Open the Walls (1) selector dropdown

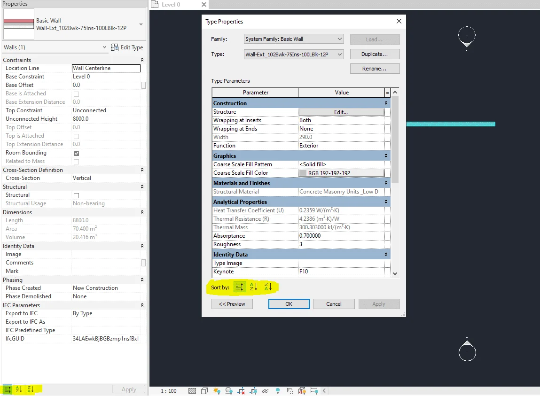[x=105, y=47]
